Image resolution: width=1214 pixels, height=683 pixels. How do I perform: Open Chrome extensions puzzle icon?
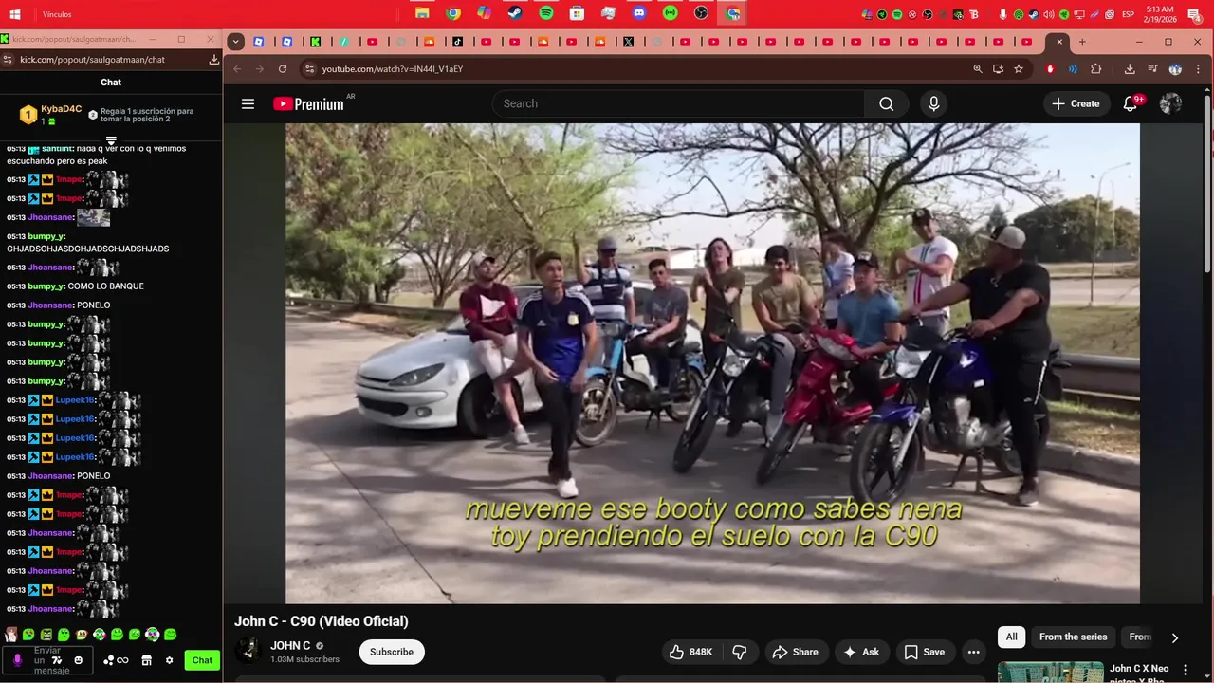(1096, 69)
